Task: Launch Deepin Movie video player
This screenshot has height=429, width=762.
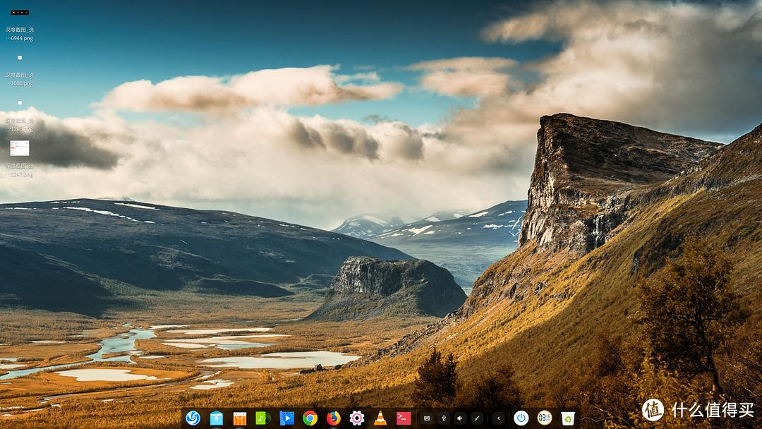Action: pos(286,417)
